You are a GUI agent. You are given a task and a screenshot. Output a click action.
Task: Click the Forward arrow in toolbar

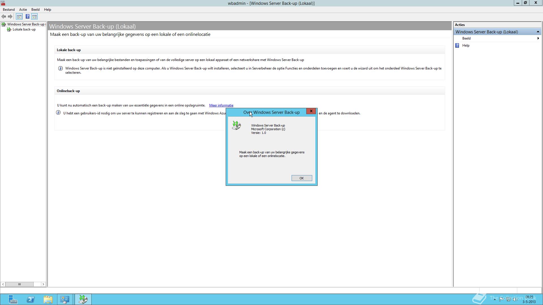[x=10, y=17]
